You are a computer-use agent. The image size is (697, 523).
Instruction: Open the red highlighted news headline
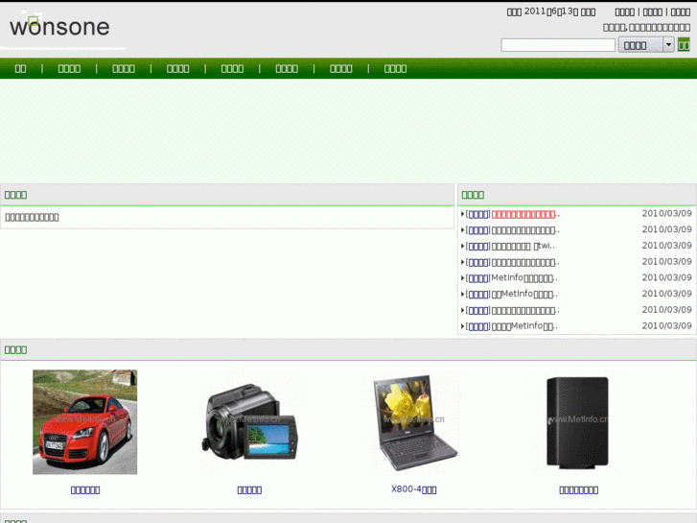point(525,215)
